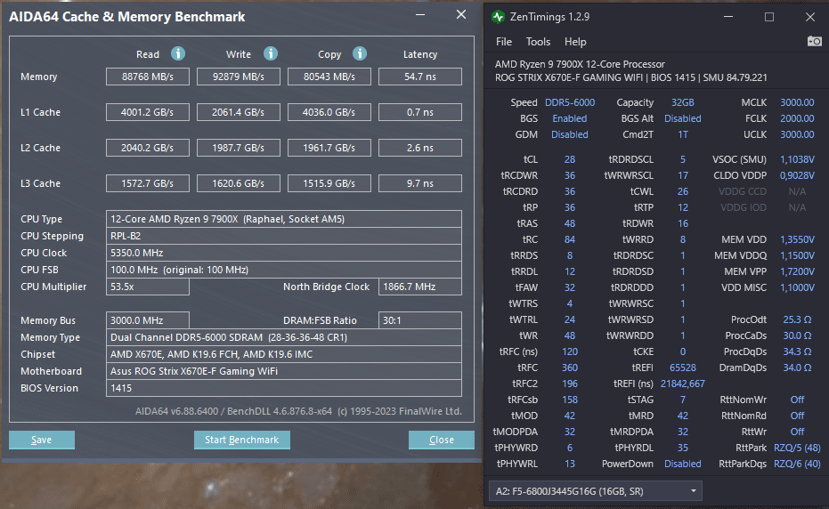Click the Memory Write value 92879 MB/s

pyautogui.click(x=239, y=77)
